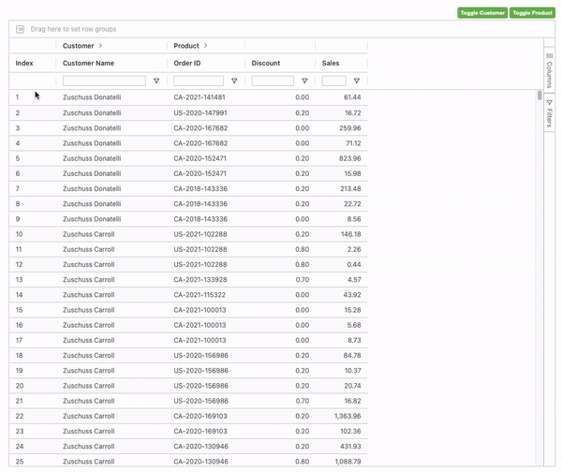Click the row group panel icon
Image resolution: width=562 pixels, height=472 pixels.
[x=21, y=29]
